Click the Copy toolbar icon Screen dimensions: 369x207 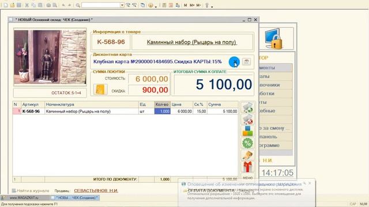coord(33,5)
